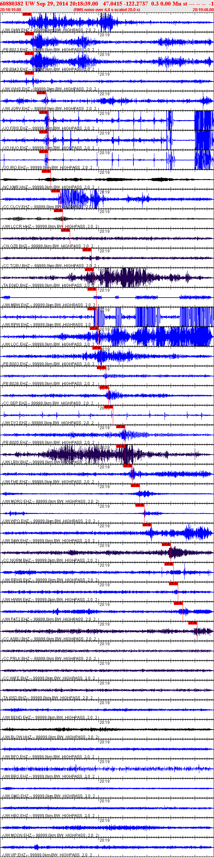Select the red pick marker on the CC.CLCV trace
Image resolution: width=214 pixels, height=857 pixels.
click(55, 191)
